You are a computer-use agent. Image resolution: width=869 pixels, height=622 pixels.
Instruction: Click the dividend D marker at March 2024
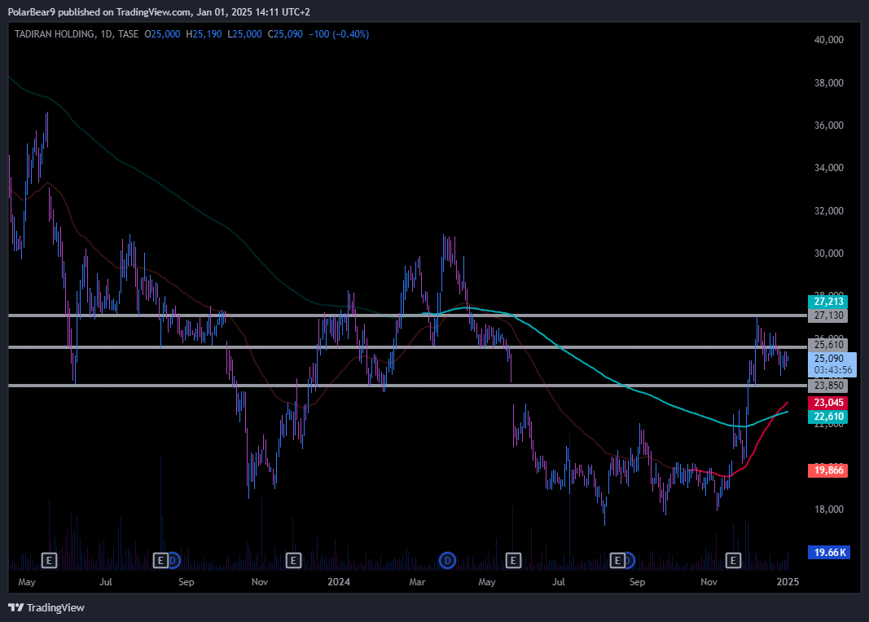[446, 560]
